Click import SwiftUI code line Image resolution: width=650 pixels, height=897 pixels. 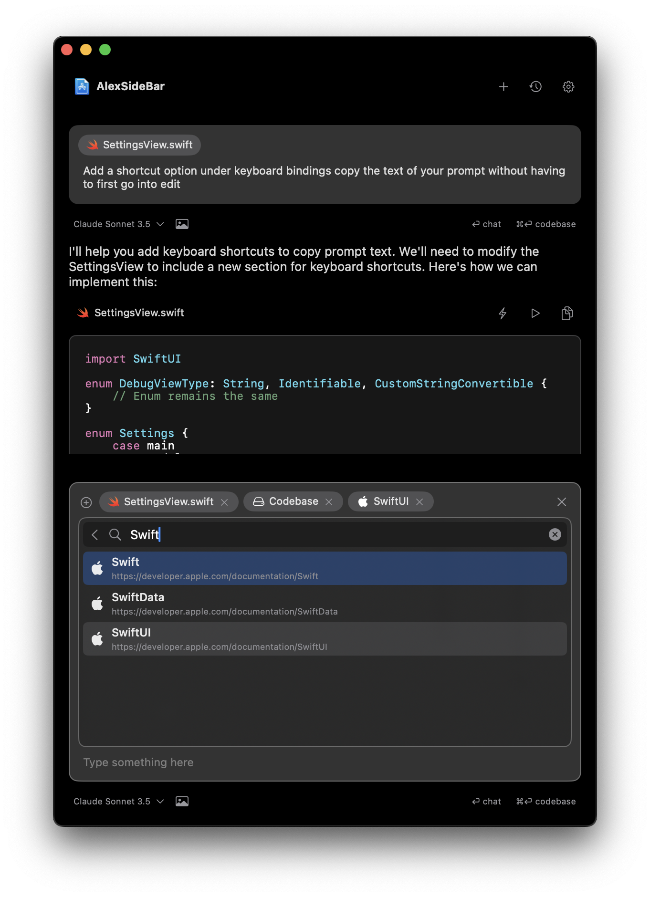click(133, 359)
